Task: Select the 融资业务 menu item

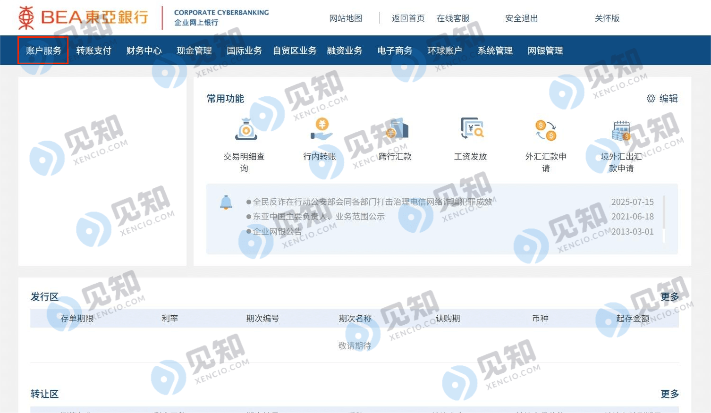Action: click(345, 51)
